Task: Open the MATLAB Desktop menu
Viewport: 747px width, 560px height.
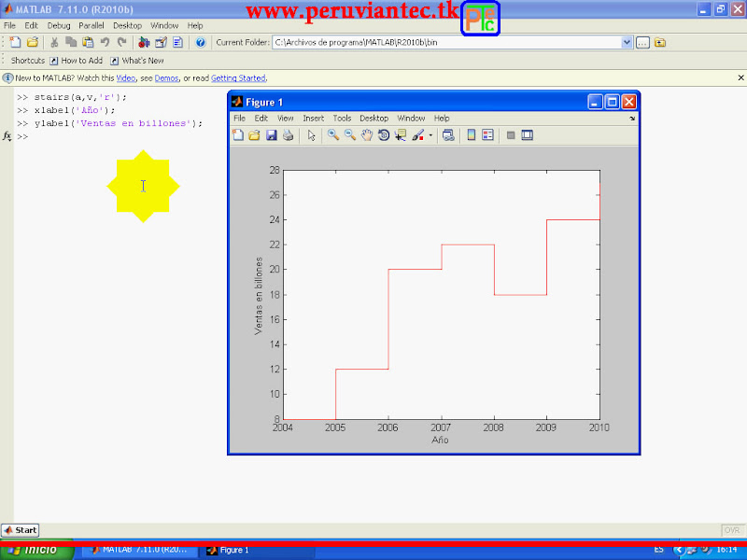Action: [127, 25]
